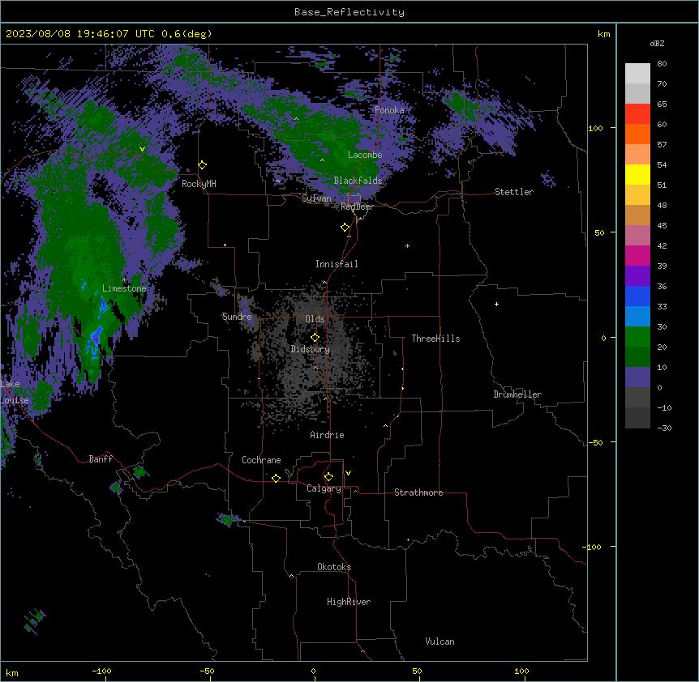Select the RockyMH label
The height and width of the screenshot is (682, 699).
point(199,184)
